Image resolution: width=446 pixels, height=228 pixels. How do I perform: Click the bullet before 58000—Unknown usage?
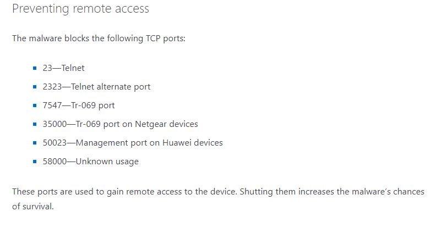[35, 162]
